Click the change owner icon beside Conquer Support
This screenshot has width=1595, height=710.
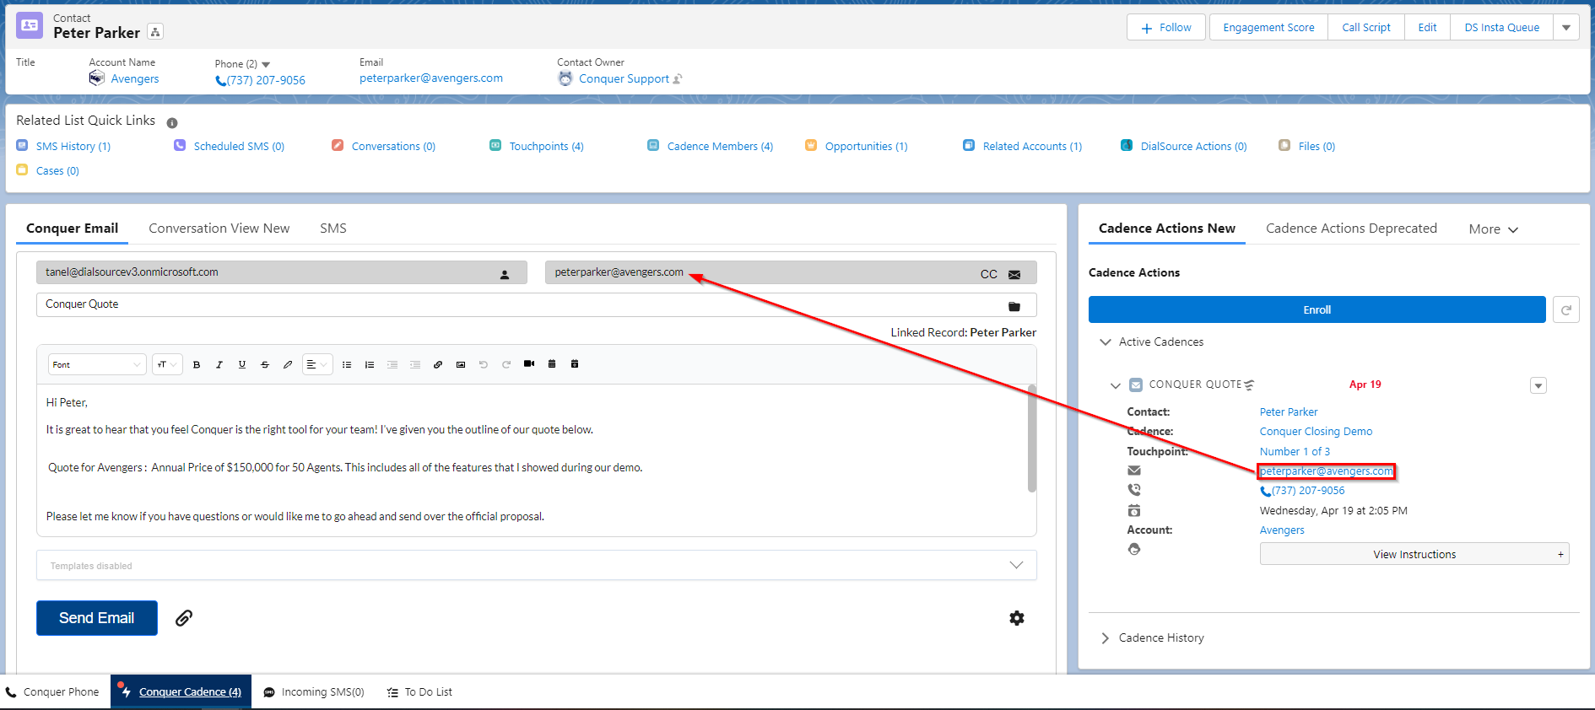coord(678,78)
